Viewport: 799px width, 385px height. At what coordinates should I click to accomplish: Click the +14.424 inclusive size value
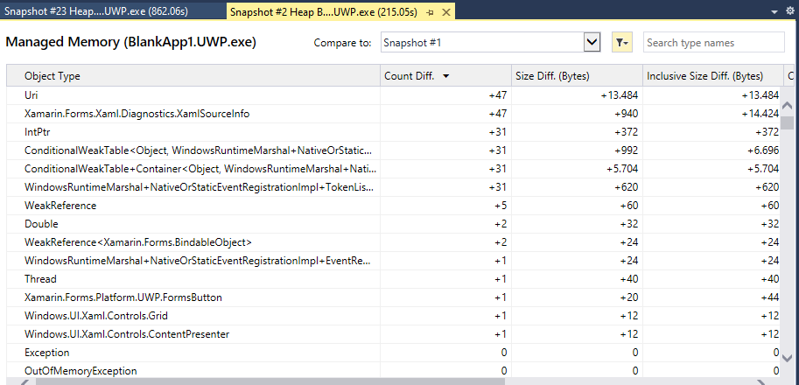click(760, 114)
